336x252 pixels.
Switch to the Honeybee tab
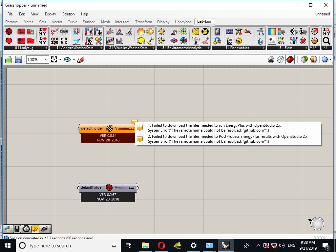click(x=183, y=22)
